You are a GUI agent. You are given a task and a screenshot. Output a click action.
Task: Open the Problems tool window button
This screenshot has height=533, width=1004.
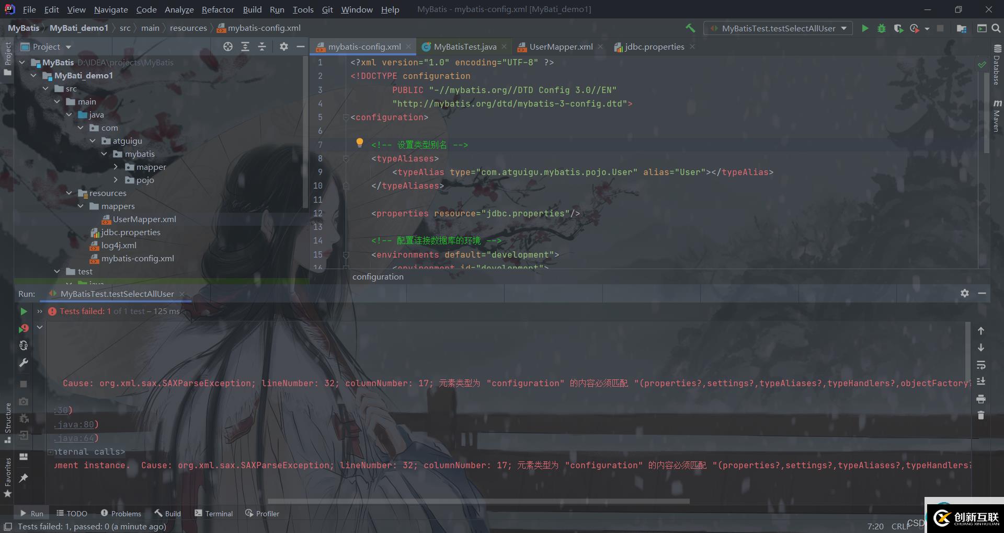pyautogui.click(x=121, y=514)
